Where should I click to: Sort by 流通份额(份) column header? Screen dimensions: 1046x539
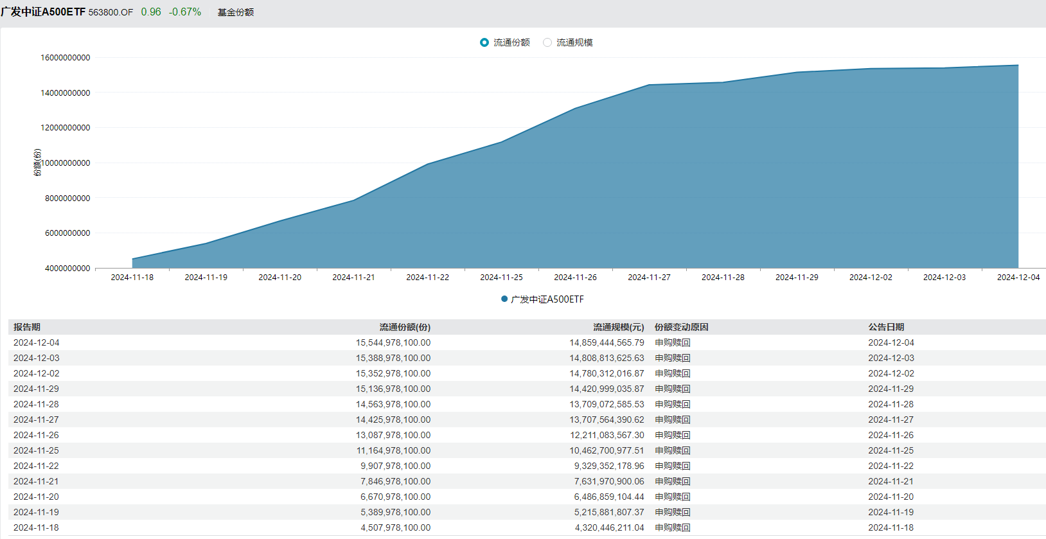pyautogui.click(x=405, y=327)
